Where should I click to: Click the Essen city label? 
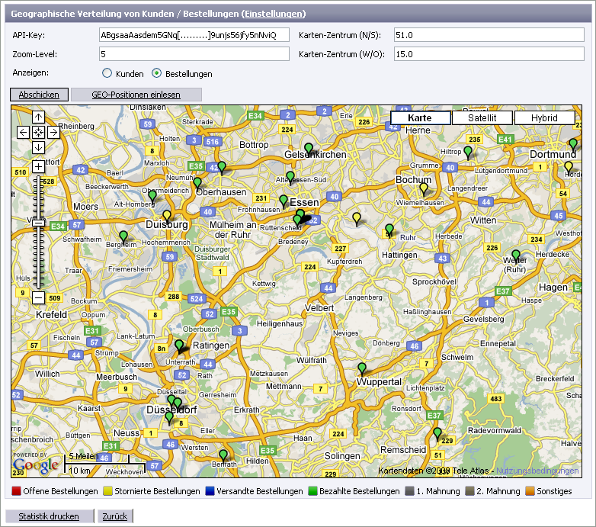click(304, 203)
